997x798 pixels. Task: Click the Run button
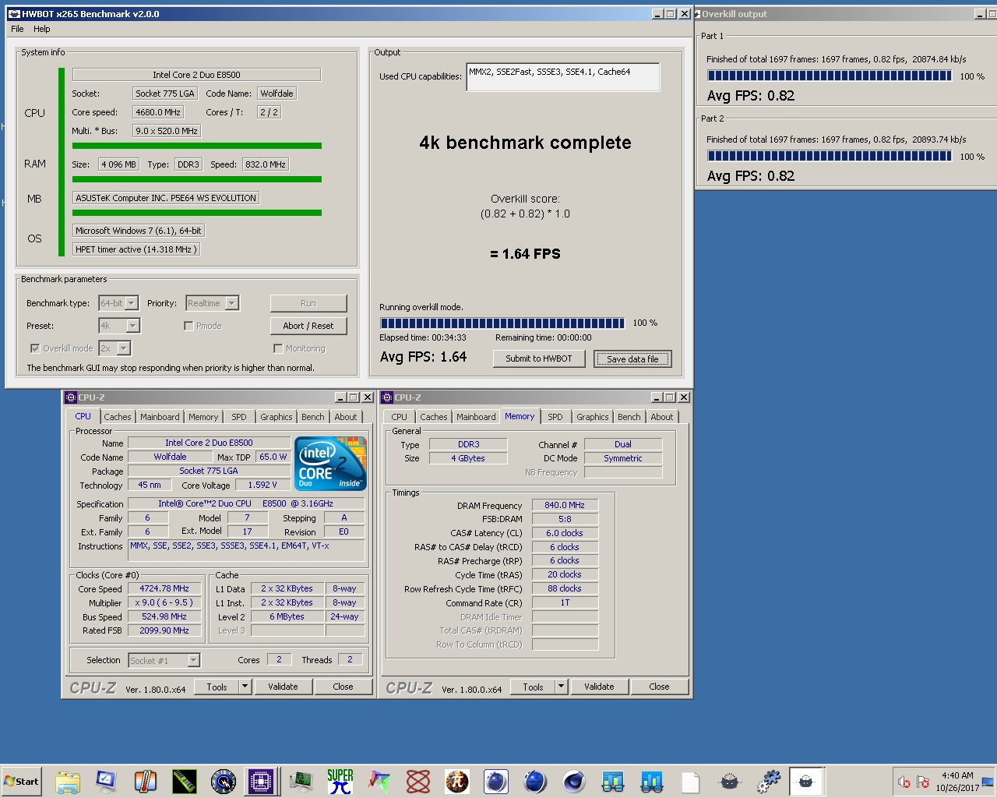pos(308,303)
